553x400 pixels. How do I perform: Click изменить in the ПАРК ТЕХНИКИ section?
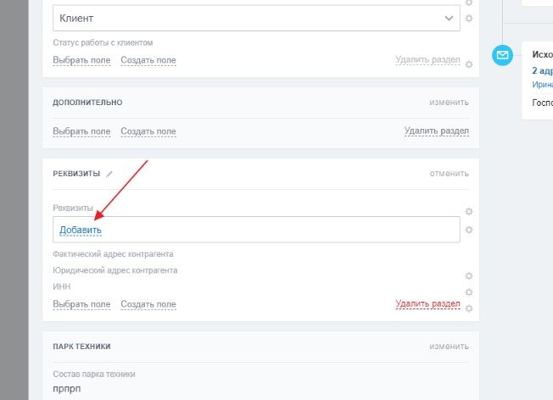click(449, 347)
